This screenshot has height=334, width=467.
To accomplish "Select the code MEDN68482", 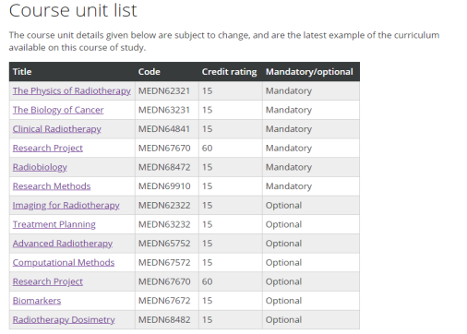I will [x=164, y=320].
